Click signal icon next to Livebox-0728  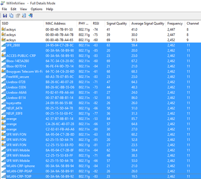[4, 82]
